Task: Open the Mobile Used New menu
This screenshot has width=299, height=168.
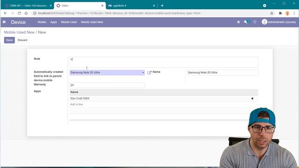Action: [92, 22]
